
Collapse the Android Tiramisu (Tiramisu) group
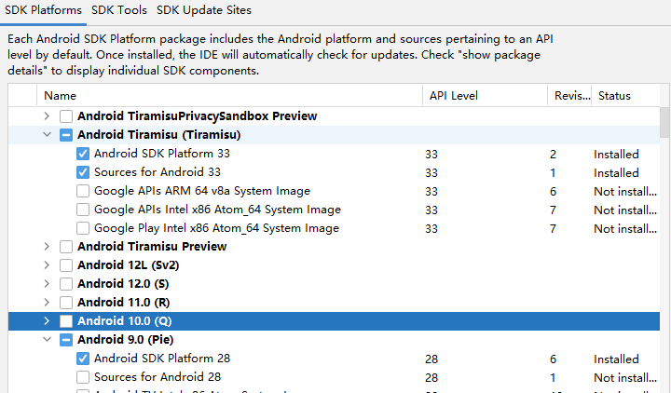click(x=48, y=135)
